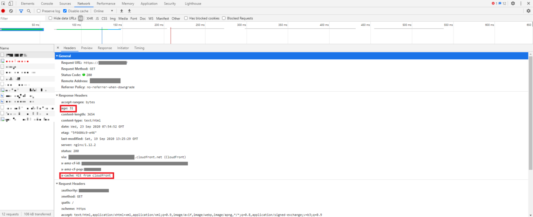Viewport: 533px width, 217px height.
Task: Filter requests by Font
Action: (x=134, y=18)
